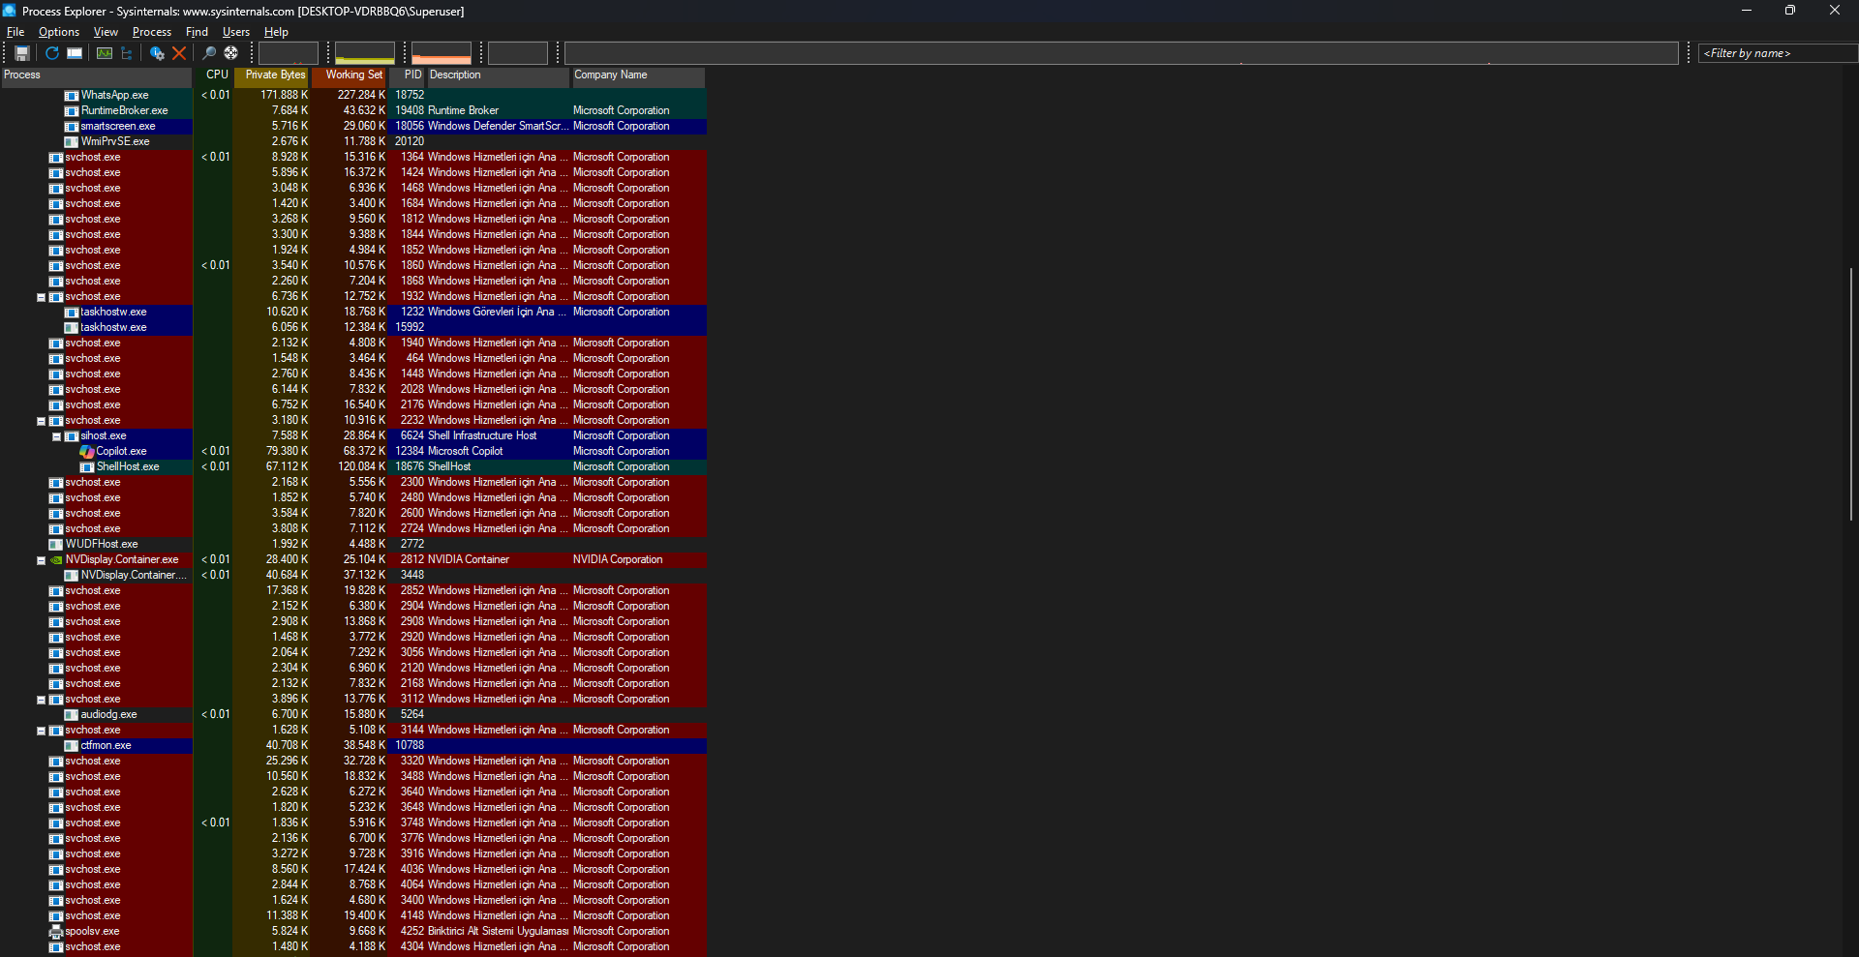Open the CPU usage history mini graph
1859x957 pixels.
[289, 53]
